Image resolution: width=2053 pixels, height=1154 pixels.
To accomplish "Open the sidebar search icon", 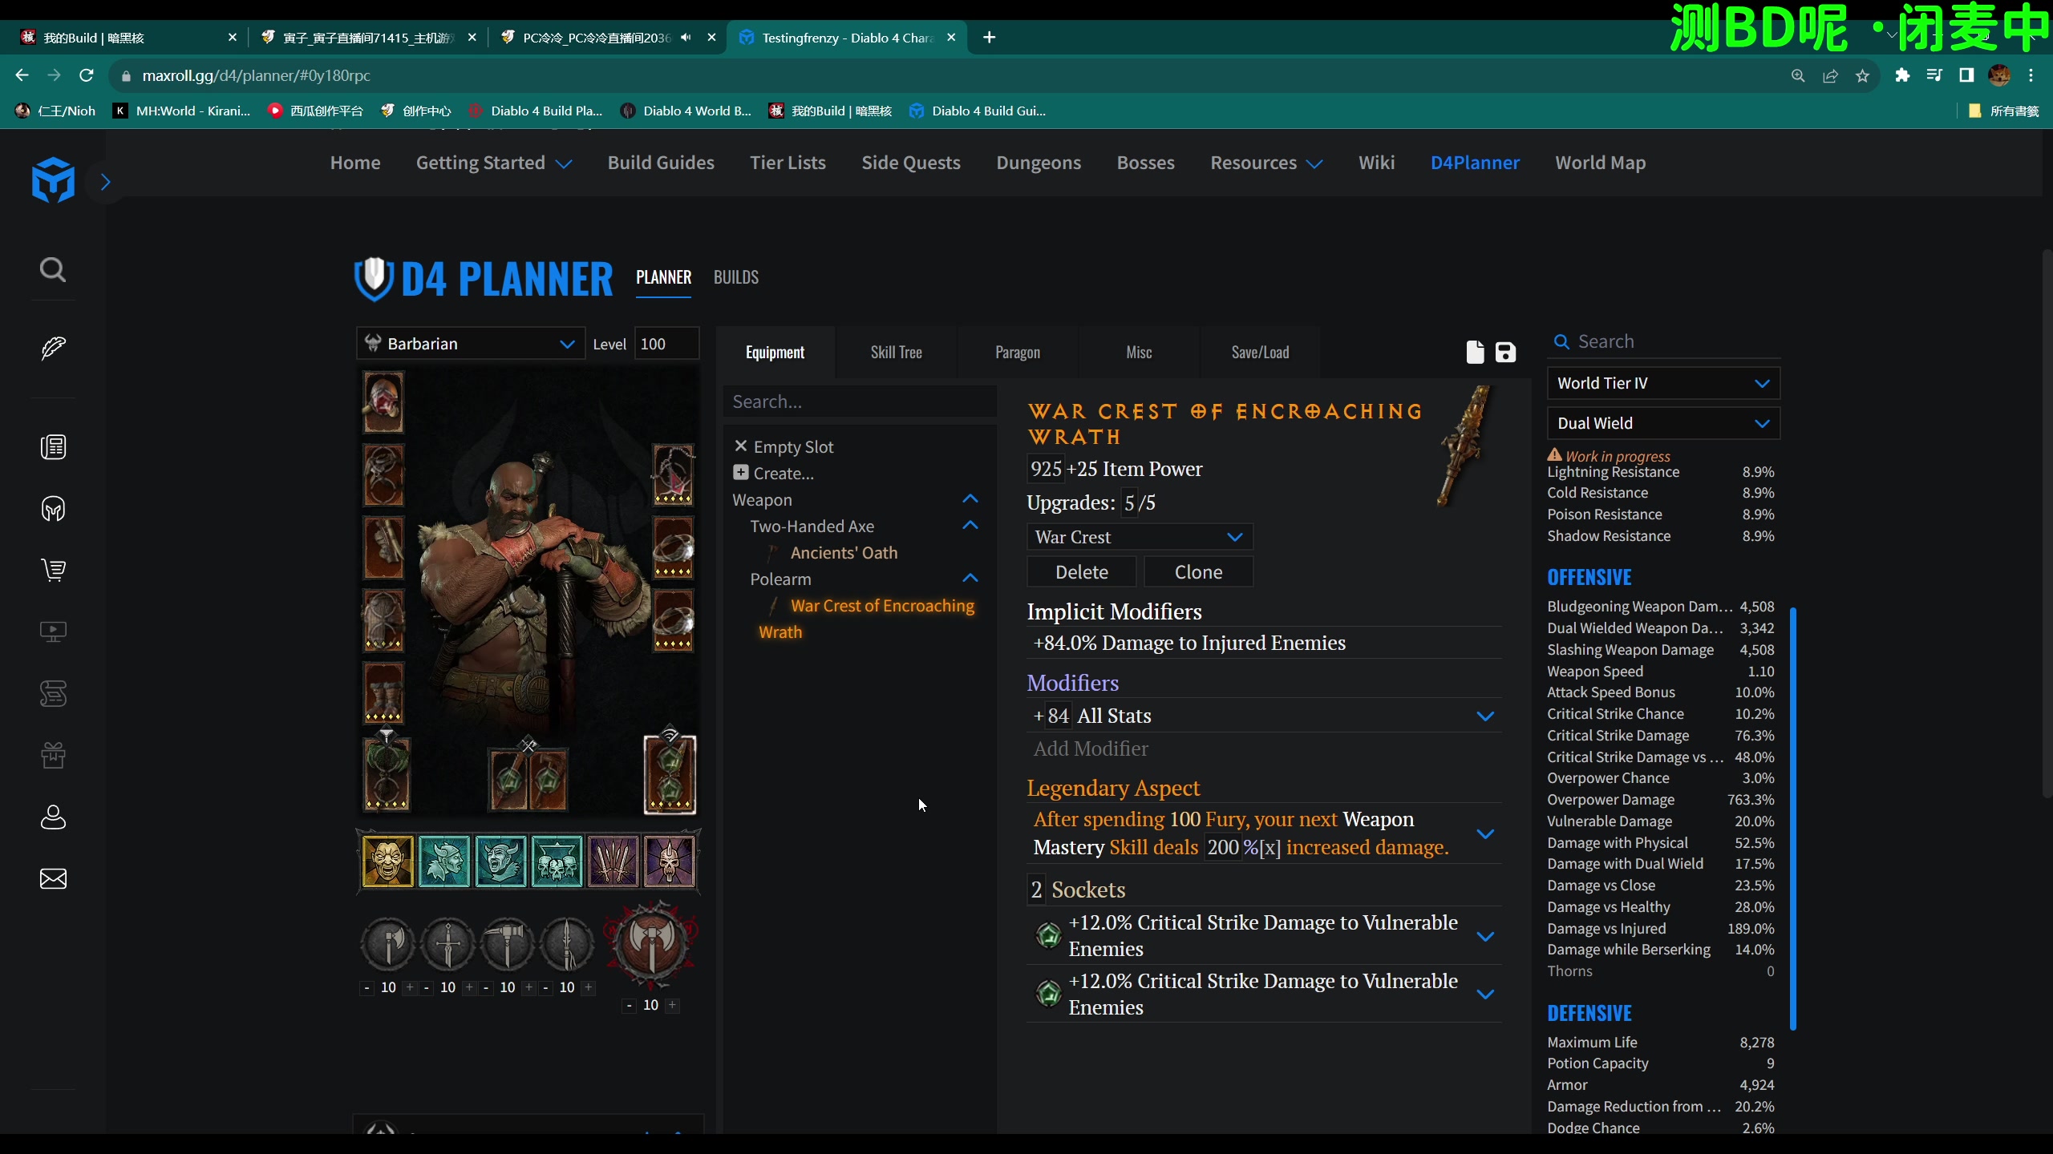I will coord(53,269).
